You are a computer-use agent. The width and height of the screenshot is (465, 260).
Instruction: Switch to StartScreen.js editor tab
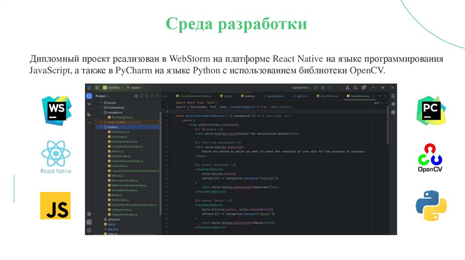tap(327, 96)
